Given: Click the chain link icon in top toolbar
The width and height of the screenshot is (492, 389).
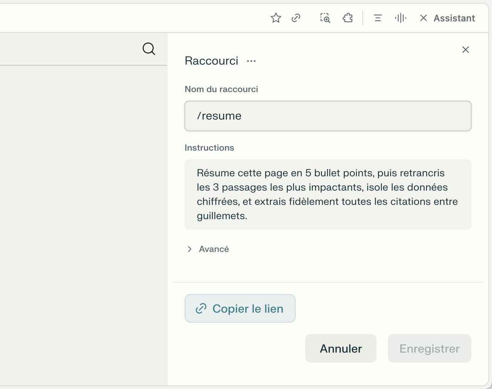Looking at the screenshot, I should [296, 18].
